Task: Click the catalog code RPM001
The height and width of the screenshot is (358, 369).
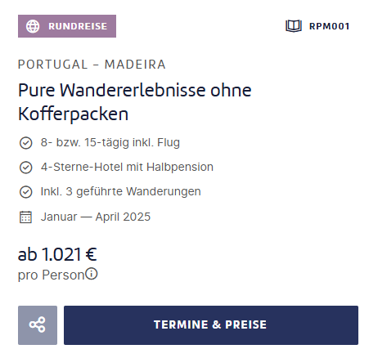Action: pos(329,26)
